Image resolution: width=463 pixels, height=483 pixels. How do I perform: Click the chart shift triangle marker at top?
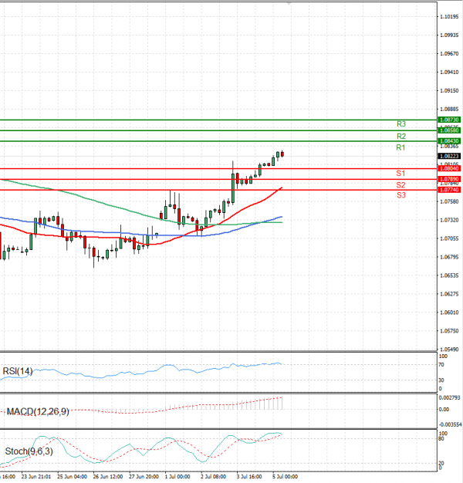(289, 4)
